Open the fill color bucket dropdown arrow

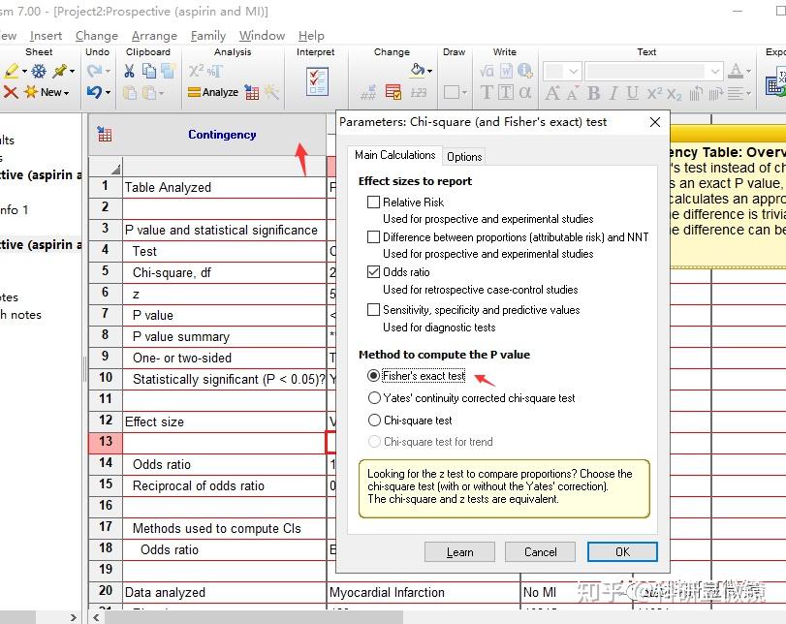point(429,71)
